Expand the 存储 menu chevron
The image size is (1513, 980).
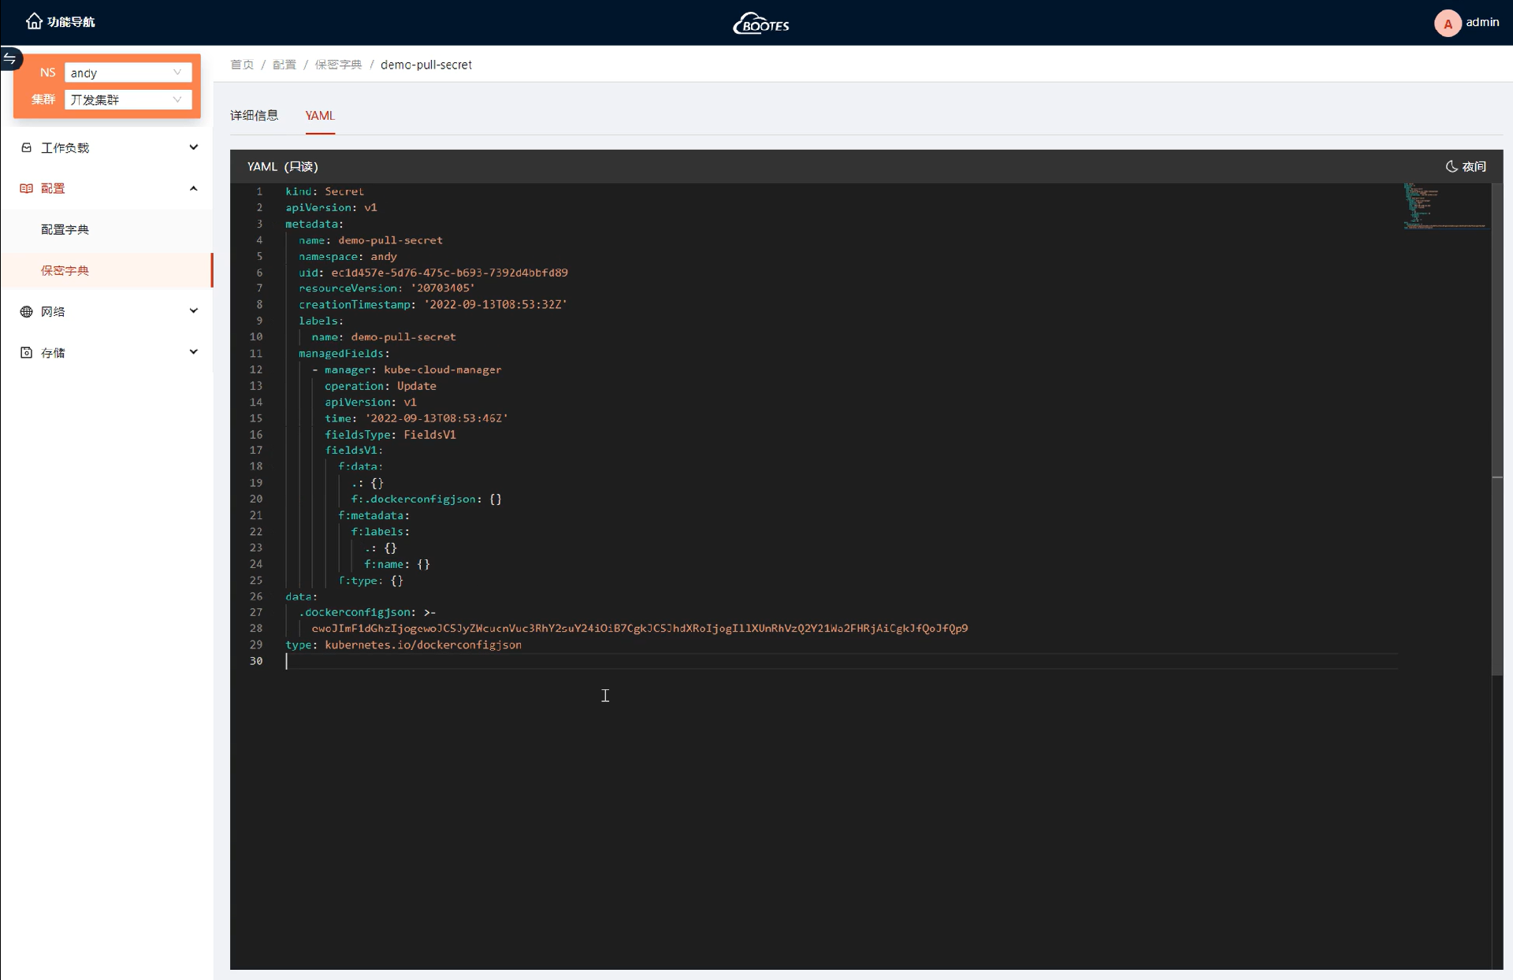[x=193, y=352]
